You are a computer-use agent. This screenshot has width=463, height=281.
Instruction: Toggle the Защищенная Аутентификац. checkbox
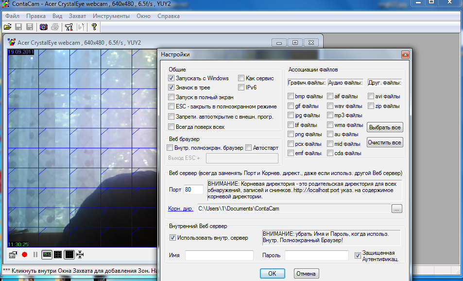point(358,255)
